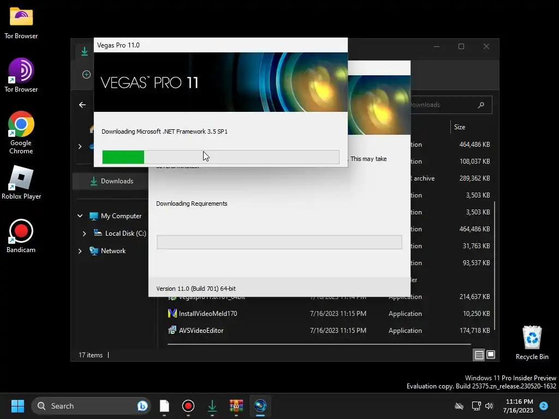Click the 289,362 KB size cell

tap(474, 178)
